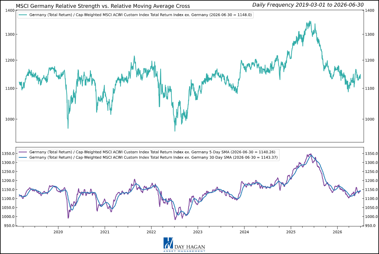Click the "1150.0" label on the bottom chart's right axis
Image resolution: width=379 pixels, height=254 pixels.
pos(371,190)
